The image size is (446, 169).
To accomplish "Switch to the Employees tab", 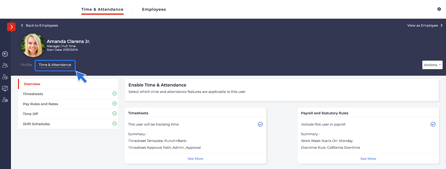I will [x=154, y=9].
